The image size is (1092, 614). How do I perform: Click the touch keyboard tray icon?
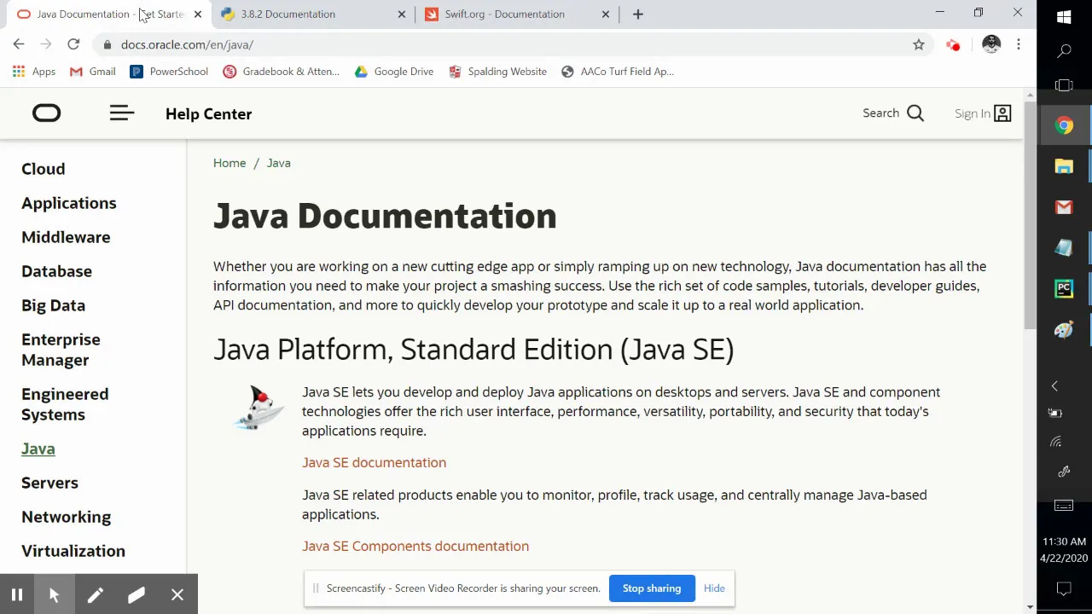click(1064, 506)
